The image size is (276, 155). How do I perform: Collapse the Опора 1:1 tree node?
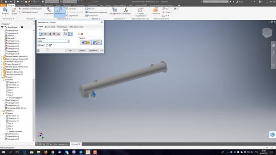pos(2,77)
